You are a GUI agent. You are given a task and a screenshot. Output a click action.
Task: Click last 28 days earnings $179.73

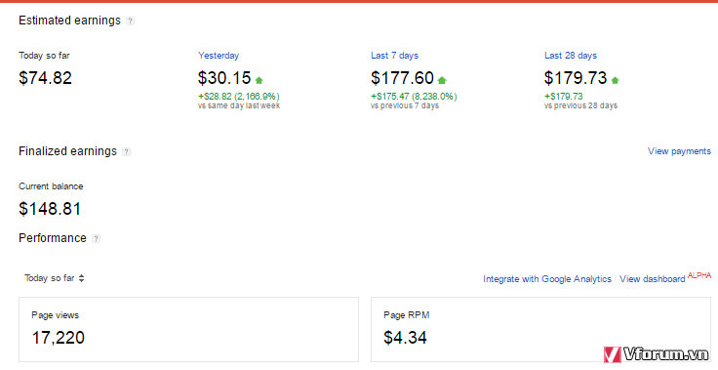click(x=576, y=78)
